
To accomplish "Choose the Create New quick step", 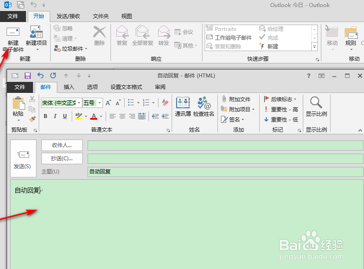I will pos(269,46).
